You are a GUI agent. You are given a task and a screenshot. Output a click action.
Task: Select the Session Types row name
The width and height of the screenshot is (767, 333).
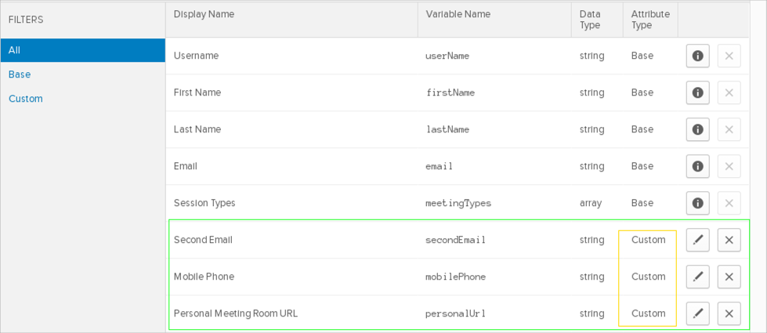(x=204, y=203)
